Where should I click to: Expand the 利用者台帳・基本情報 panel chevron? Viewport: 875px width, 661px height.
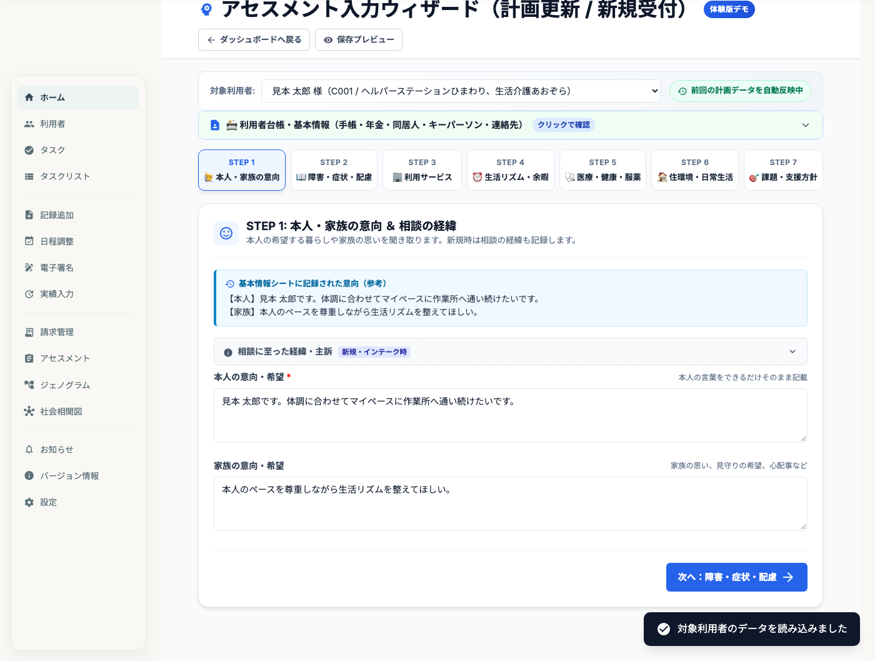806,125
